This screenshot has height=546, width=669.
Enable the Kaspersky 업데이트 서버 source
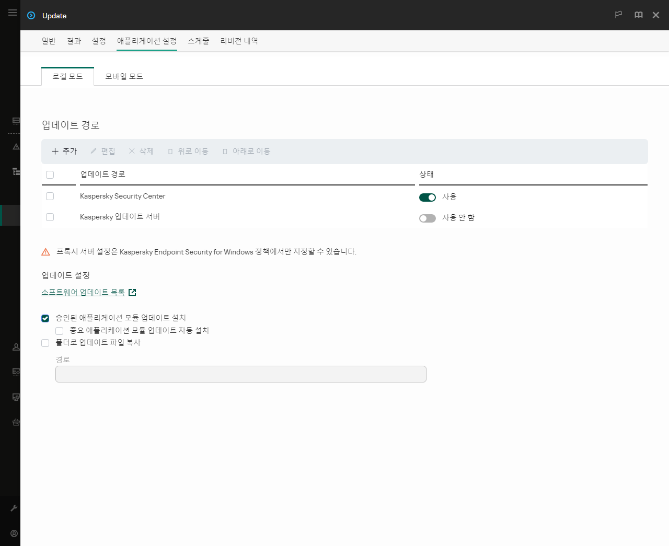(428, 218)
